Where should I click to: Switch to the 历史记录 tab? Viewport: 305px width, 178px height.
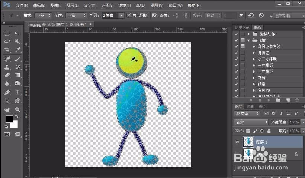coord(242,27)
